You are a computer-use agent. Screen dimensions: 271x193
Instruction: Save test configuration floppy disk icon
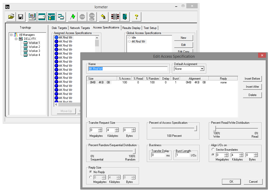(21, 17)
